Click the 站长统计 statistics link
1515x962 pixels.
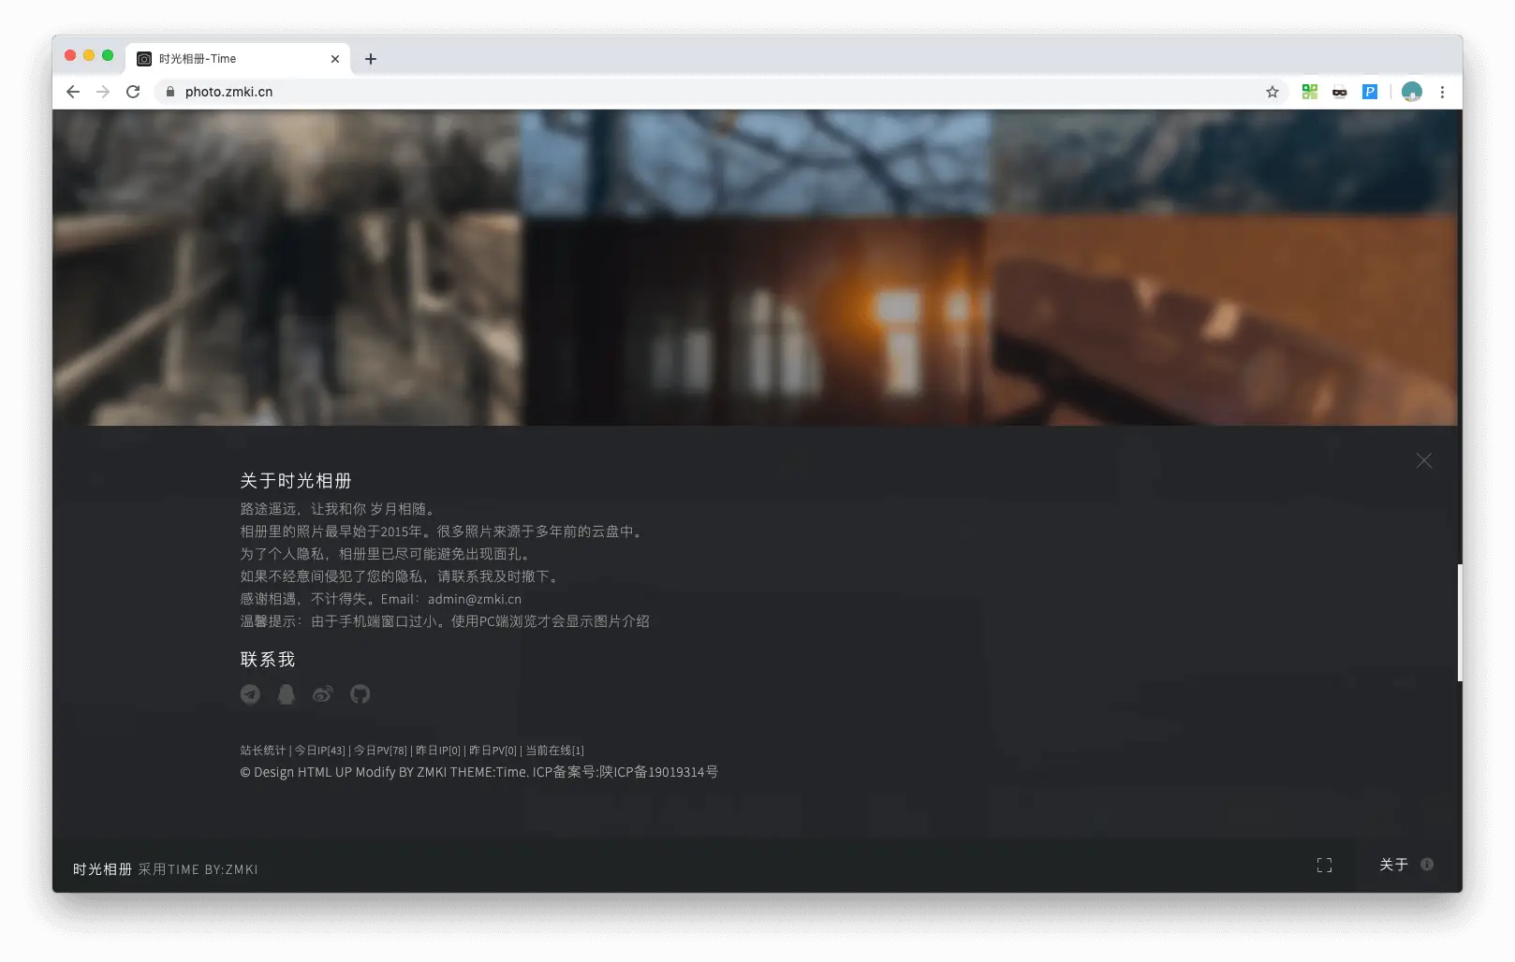[x=262, y=751]
